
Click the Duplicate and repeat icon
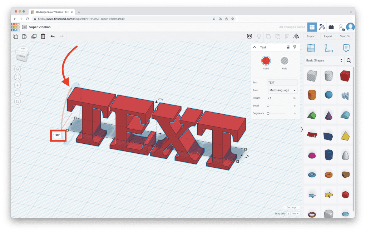tap(34, 36)
